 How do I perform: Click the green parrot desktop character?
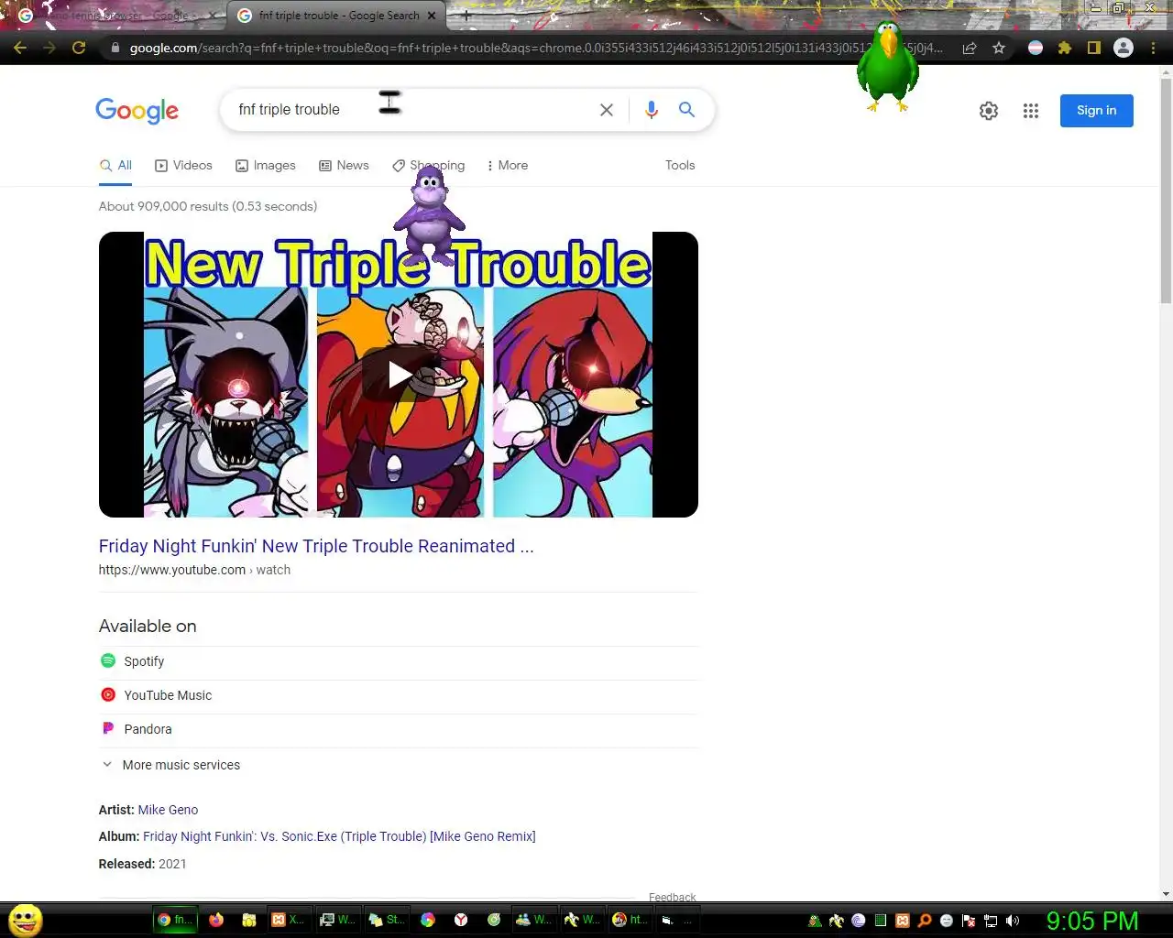click(x=888, y=66)
